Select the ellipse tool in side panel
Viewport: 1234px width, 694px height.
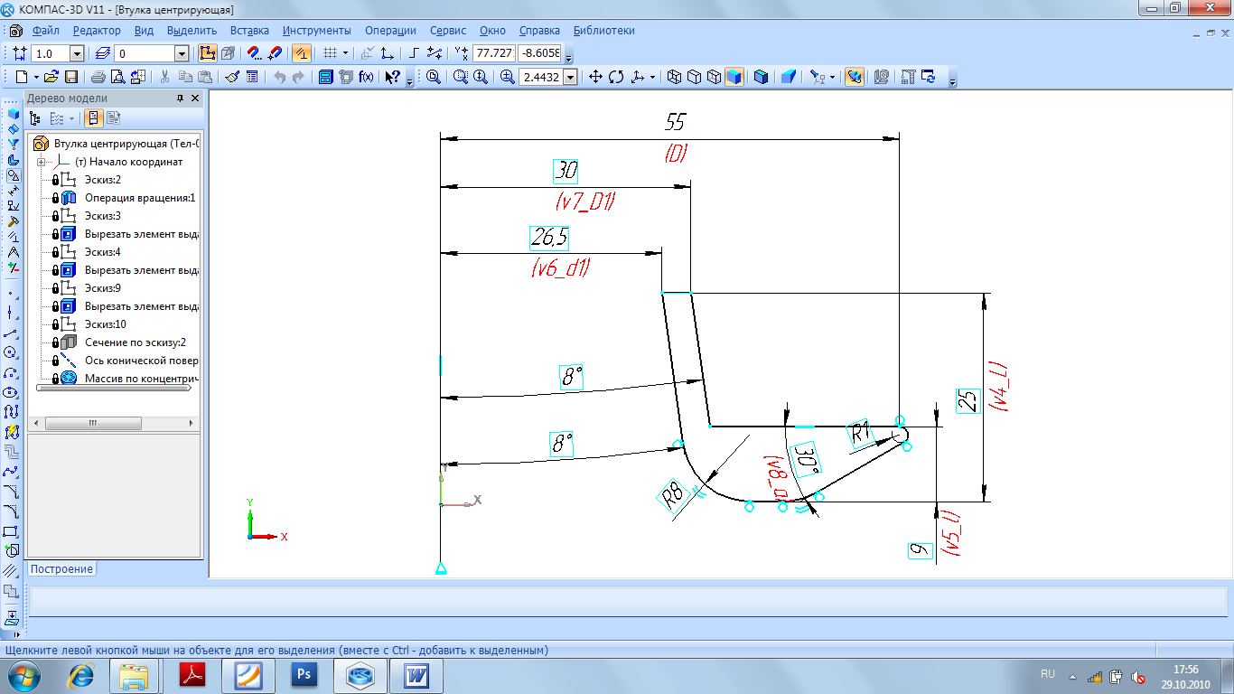(x=12, y=392)
